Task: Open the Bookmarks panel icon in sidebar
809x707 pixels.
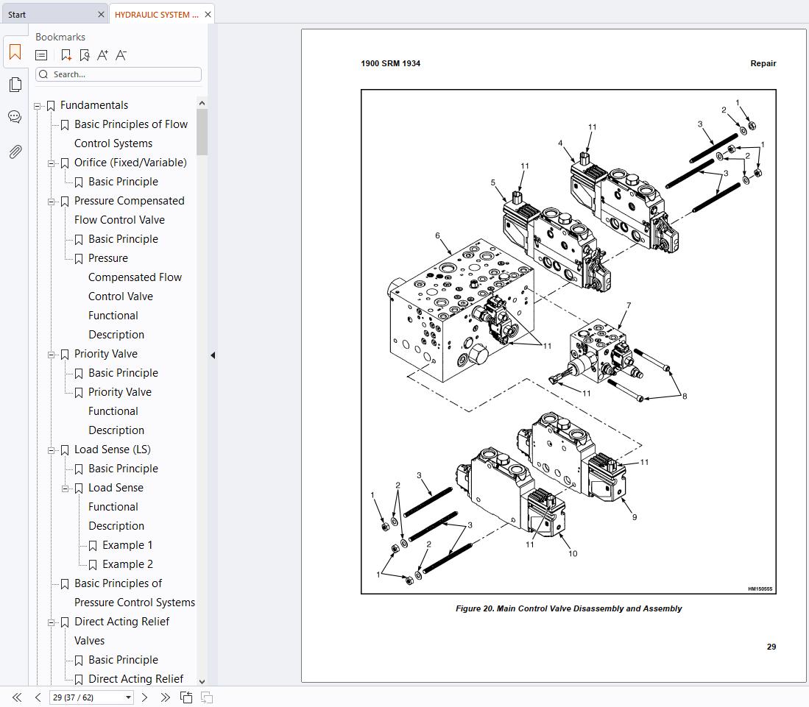Action: click(x=15, y=52)
